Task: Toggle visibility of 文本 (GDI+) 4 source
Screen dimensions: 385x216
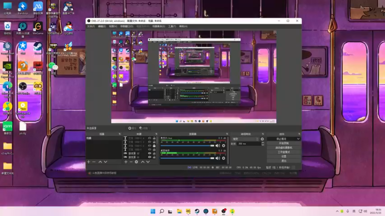Action: (150, 138)
